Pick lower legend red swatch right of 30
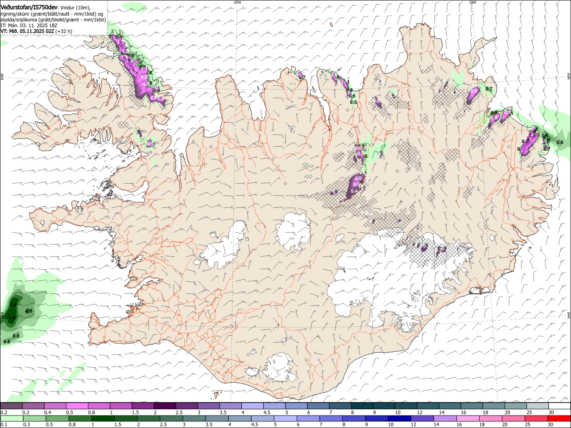Image resolution: width=571 pixels, height=428 pixels. pyautogui.click(x=559, y=418)
